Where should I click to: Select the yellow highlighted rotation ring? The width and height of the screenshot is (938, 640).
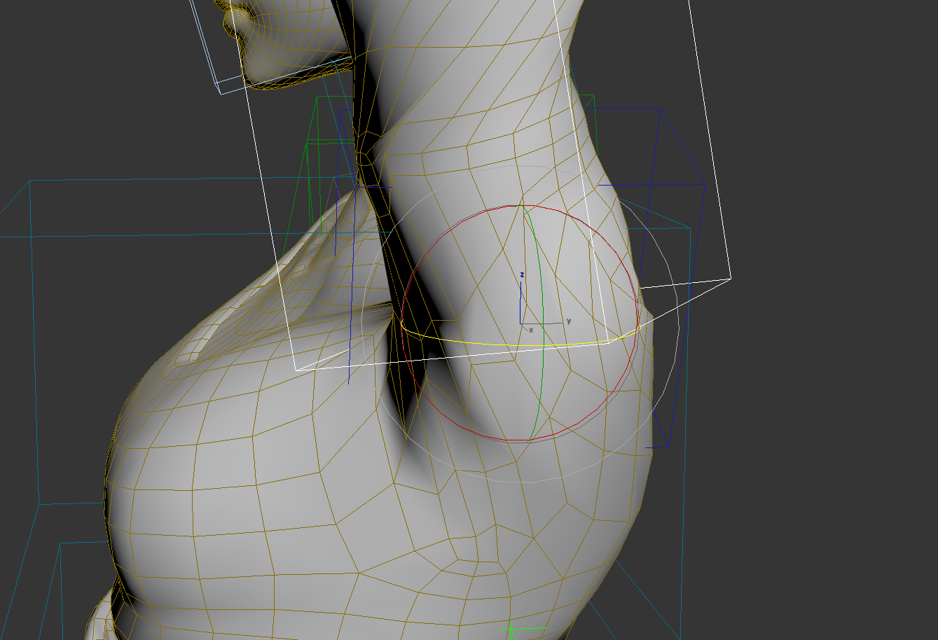point(520,344)
